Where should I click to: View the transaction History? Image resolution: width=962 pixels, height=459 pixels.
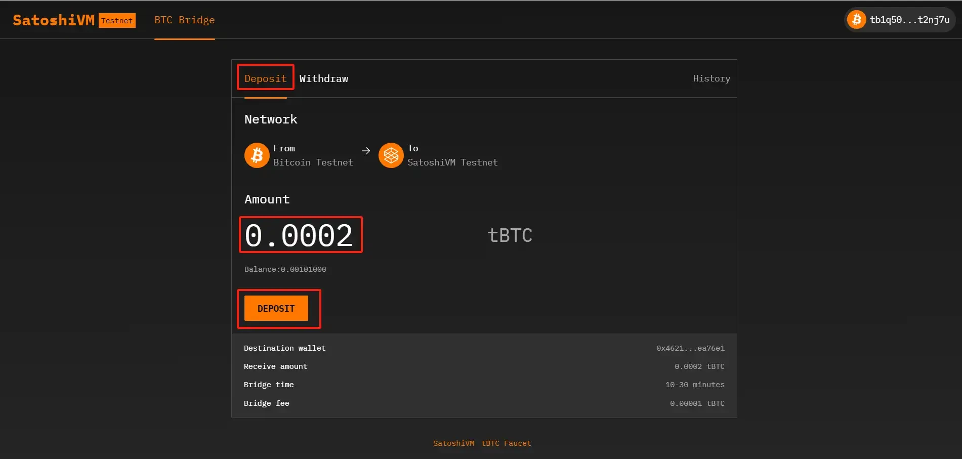[711, 78]
